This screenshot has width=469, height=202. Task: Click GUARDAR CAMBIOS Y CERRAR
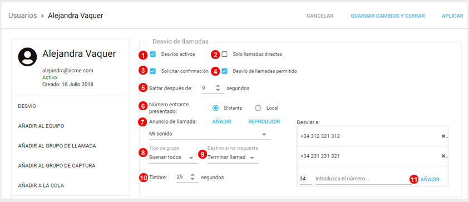point(388,16)
